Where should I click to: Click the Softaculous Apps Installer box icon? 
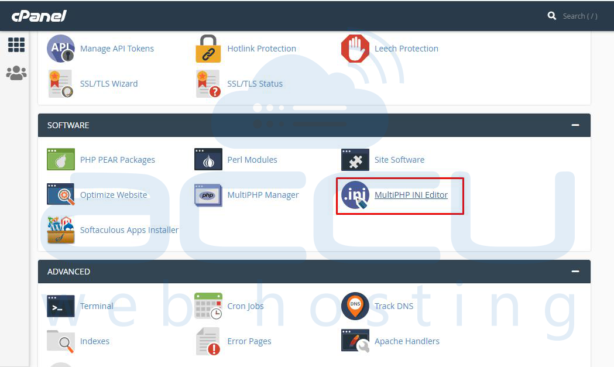click(61, 230)
